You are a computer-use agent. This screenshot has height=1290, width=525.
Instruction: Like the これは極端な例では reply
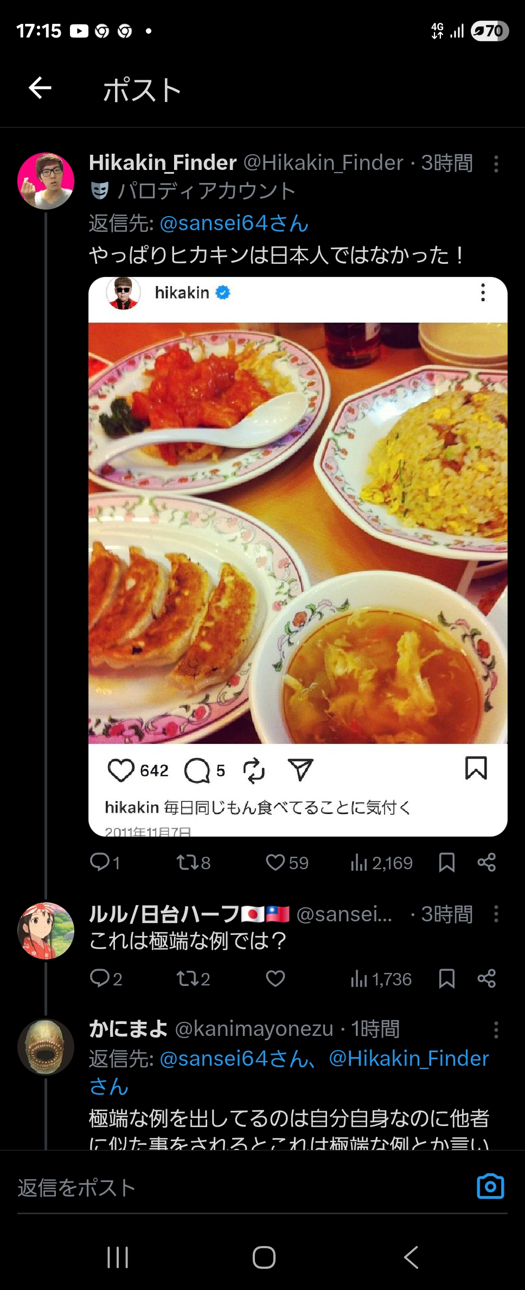coord(276,978)
